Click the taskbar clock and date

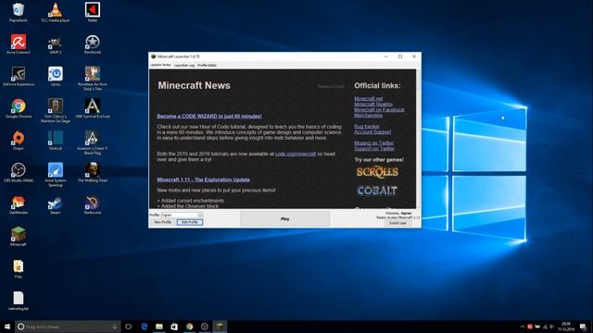[566, 327]
